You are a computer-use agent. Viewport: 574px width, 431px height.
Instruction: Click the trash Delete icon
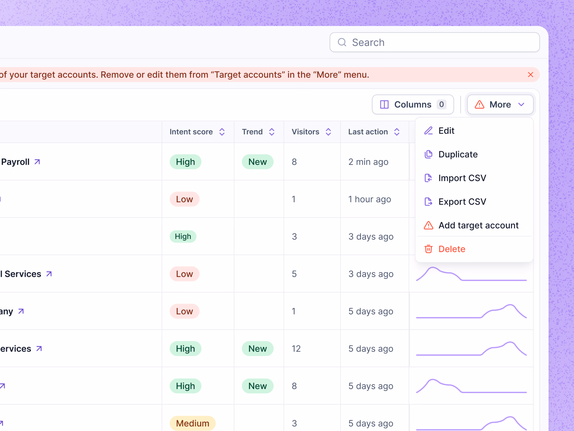click(x=429, y=249)
